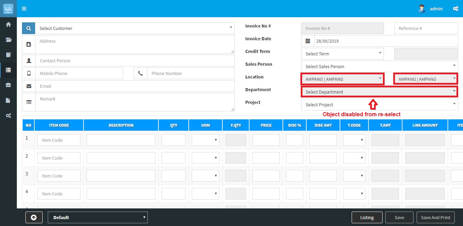Image resolution: width=463 pixels, height=226 pixels.
Task: Click the open folder sidebar icon
Action: click(8, 40)
